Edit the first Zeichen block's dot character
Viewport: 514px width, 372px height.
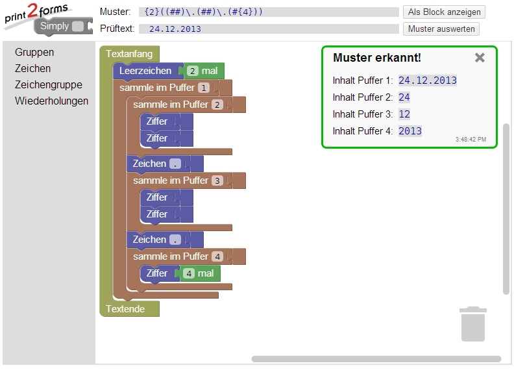pyautogui.click(x=175, y=164)
